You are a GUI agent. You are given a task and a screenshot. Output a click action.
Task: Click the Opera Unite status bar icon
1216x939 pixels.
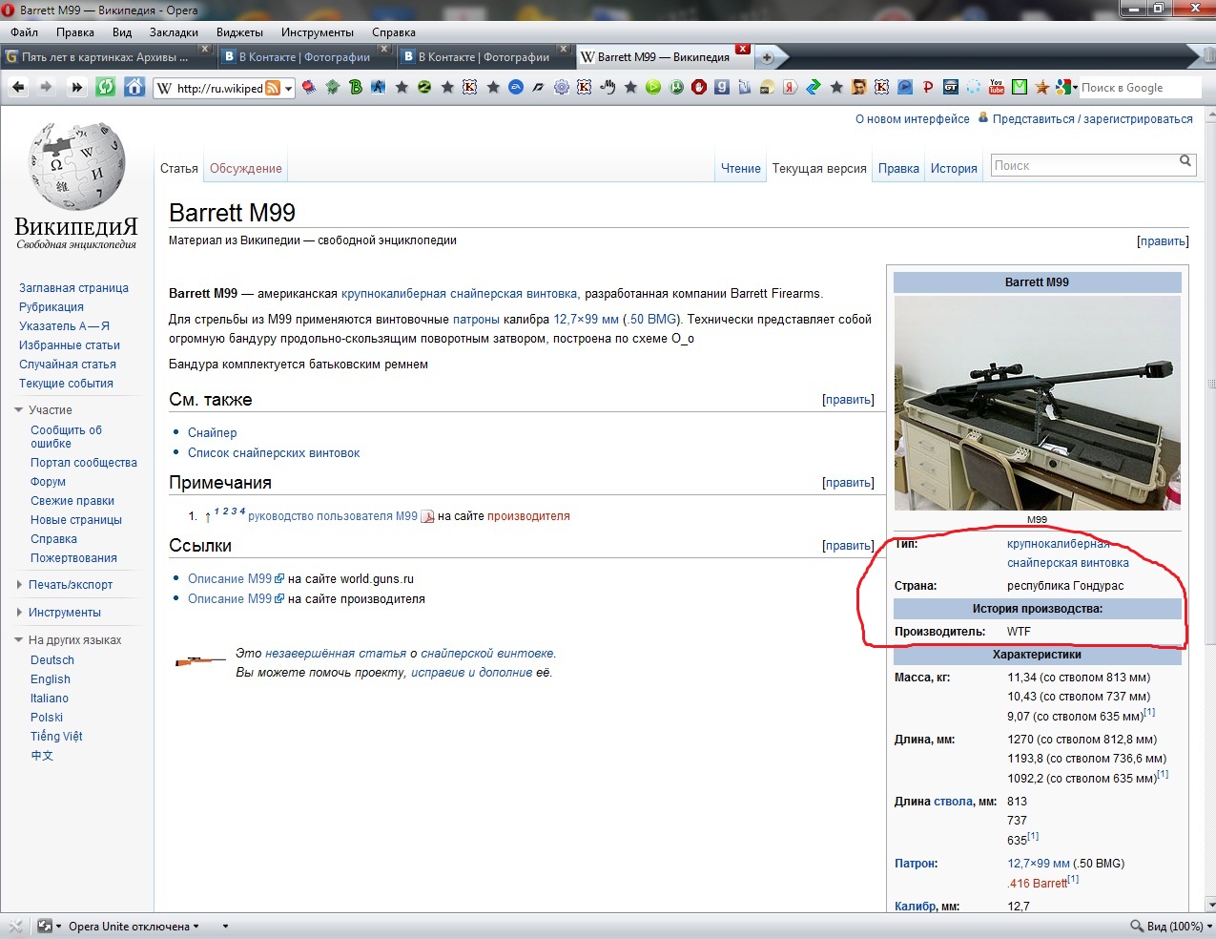[x=45, y=926]
